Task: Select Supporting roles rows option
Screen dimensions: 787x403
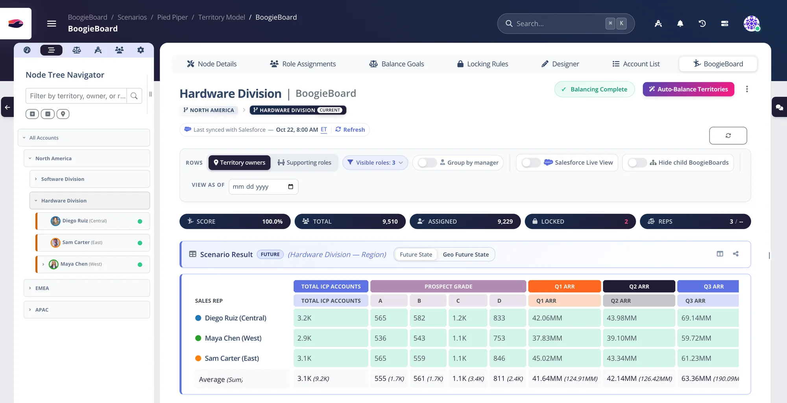Action: coord(305,162)
